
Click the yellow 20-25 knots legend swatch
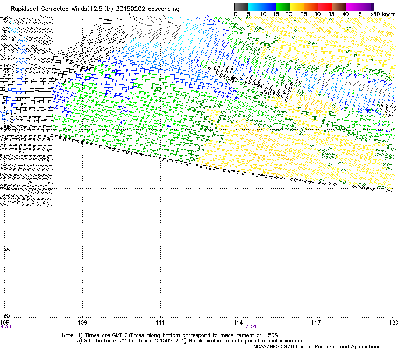point(297,6)
